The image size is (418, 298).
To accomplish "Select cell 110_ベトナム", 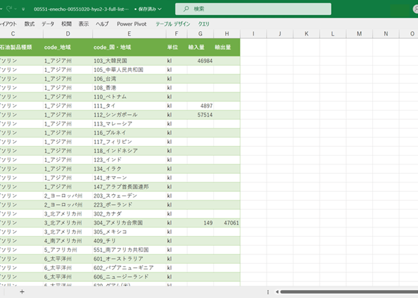I will (x=129, y=97).
